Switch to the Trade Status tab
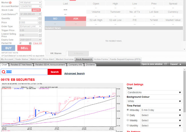Viewport: 186px width, 132px height. pyautogui.click(x=21, y=59)
